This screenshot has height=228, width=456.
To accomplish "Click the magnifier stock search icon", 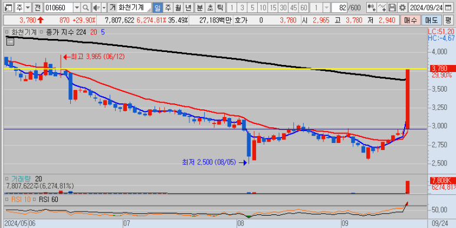I will coord(86,8).
